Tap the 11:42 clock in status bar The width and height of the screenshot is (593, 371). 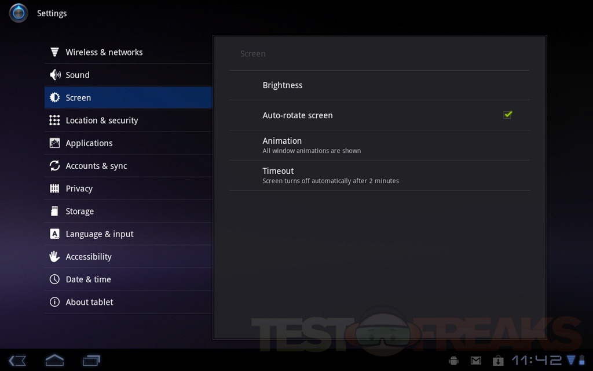[x=537, y=361]
